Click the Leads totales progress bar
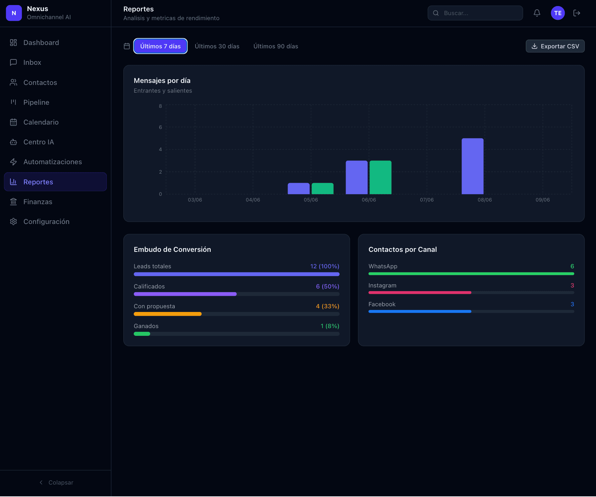 click(x=237, y=274)
